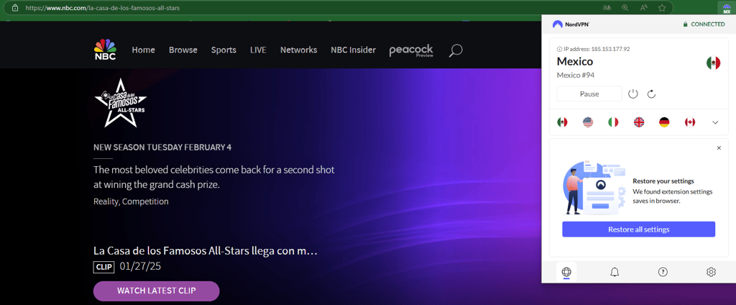Click Restore all settings button
736x305 pixels.
[639, 229]
